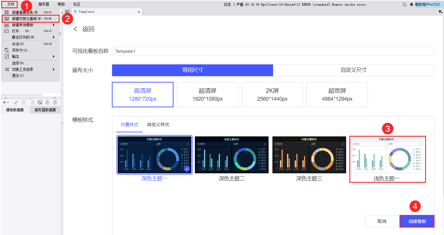This screenshot has height=235, width=444.
Task: Open the 服务器 menu
Action: [x=44, y=4]
